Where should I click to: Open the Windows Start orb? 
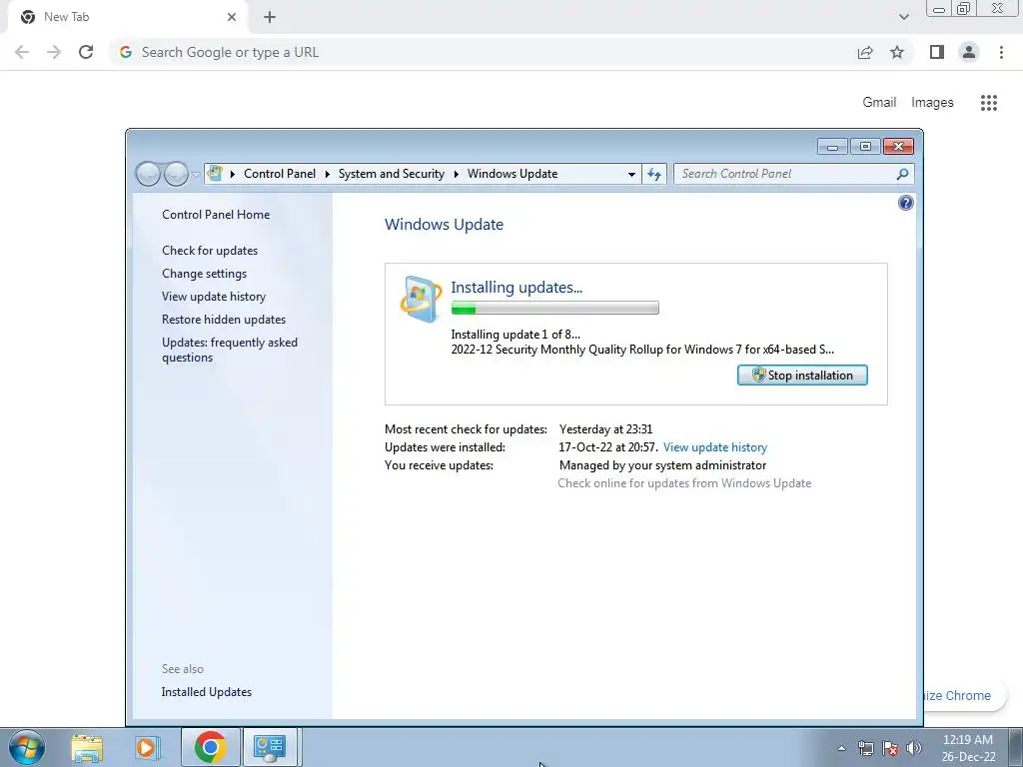tap(27, 747)
